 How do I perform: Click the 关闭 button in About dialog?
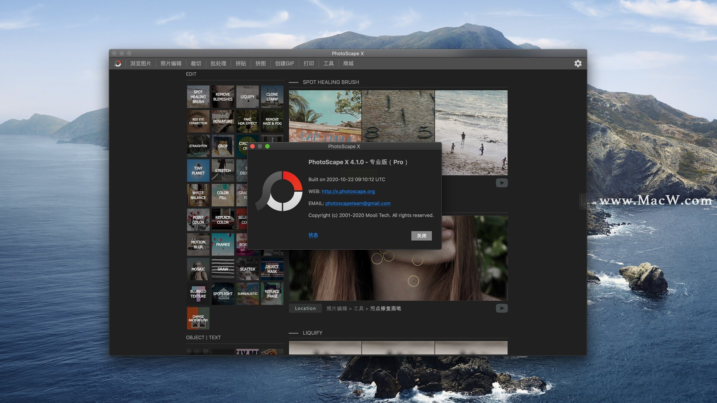tap(421, 236)
